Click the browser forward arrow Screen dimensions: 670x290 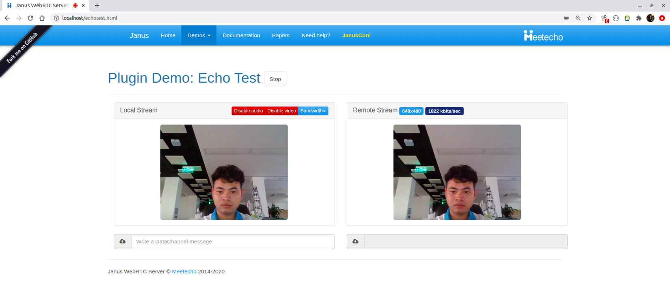[x=19, y=18]
